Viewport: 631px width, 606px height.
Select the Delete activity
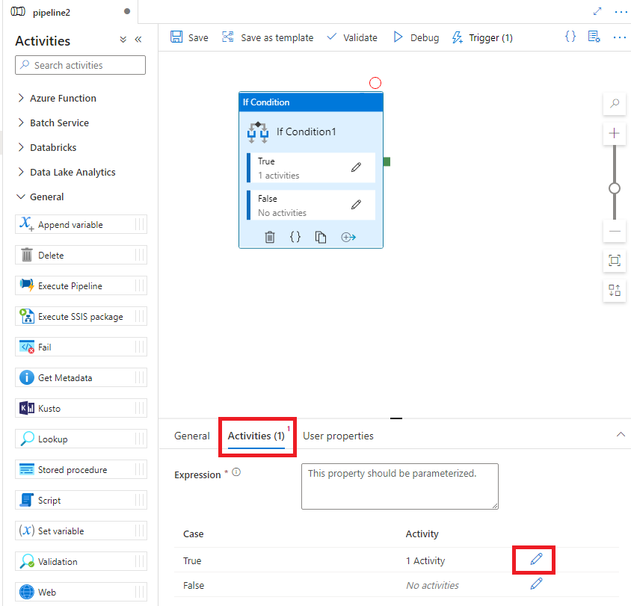(x=81, y=255)
